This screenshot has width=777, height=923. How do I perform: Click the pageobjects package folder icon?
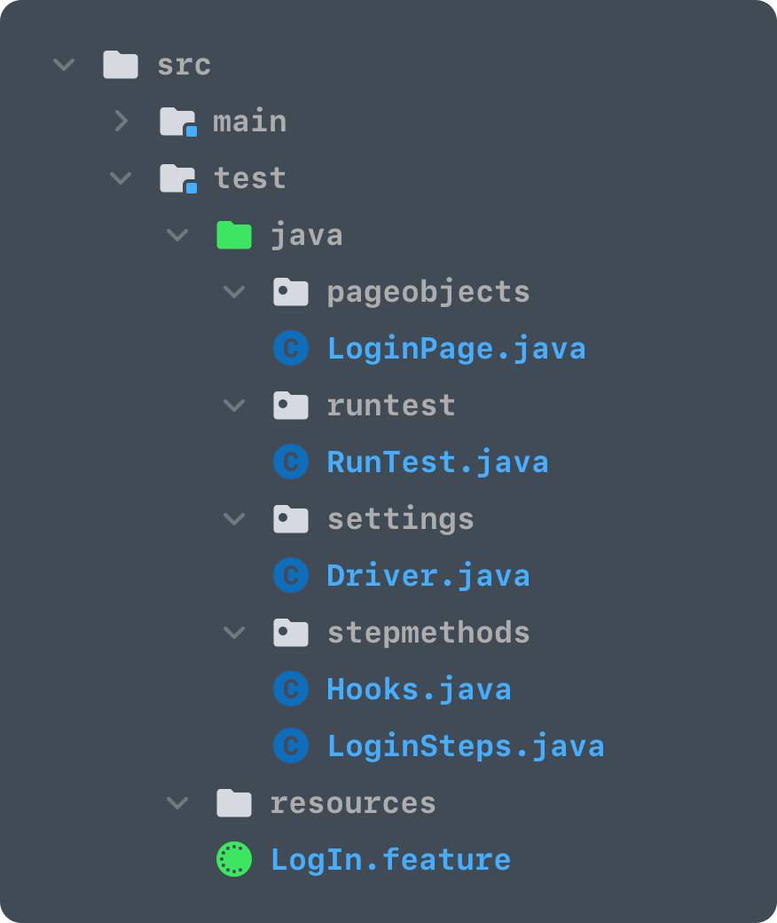point(291,291)
